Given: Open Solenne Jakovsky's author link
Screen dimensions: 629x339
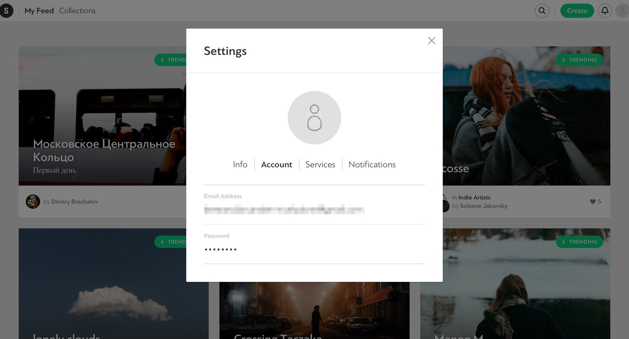Looking at the screenshot, I should pos(483,206).
